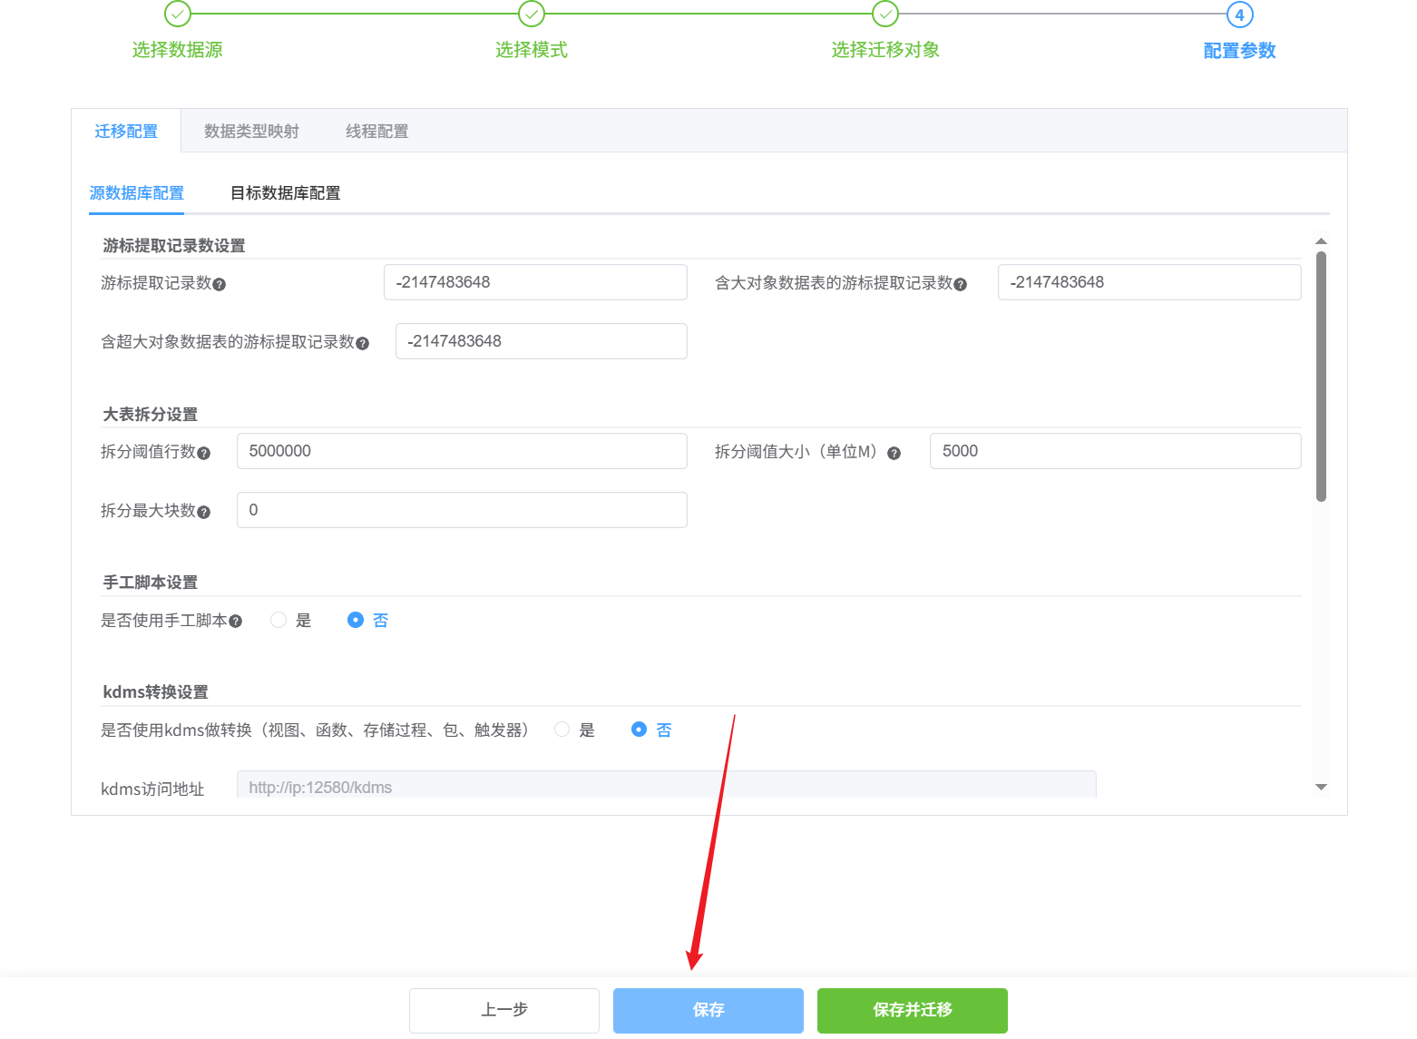Click the 选择迁移对象 step checkmark icon
Screen dimensions: 1417x1039
point(885,14)
